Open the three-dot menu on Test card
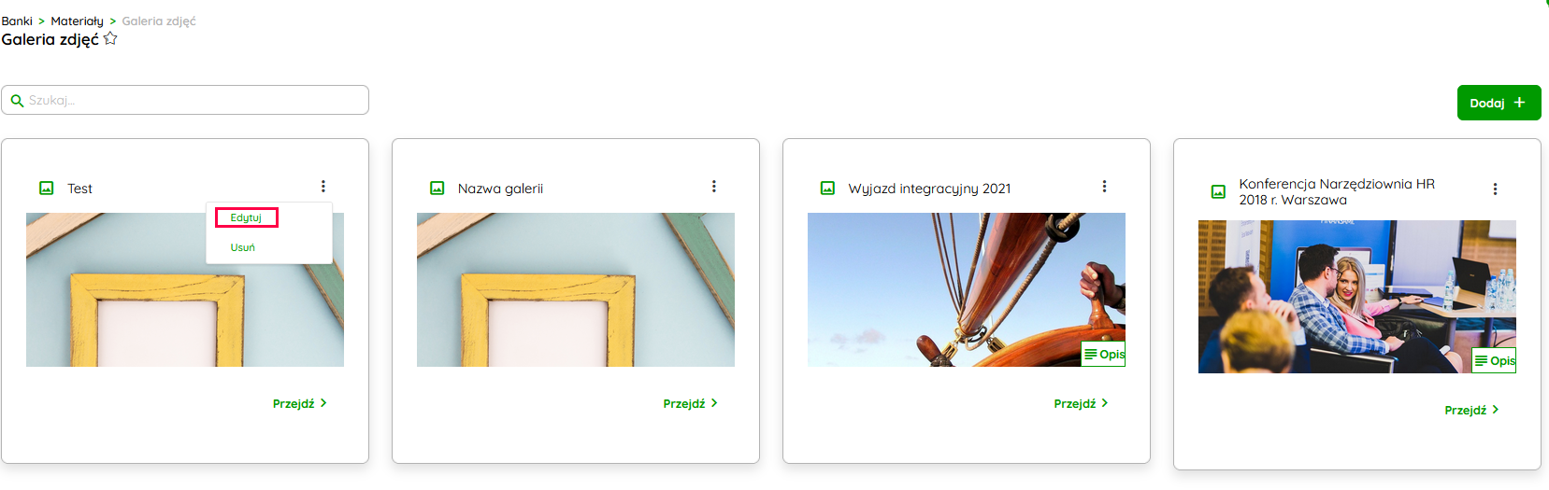 point(323,187)
